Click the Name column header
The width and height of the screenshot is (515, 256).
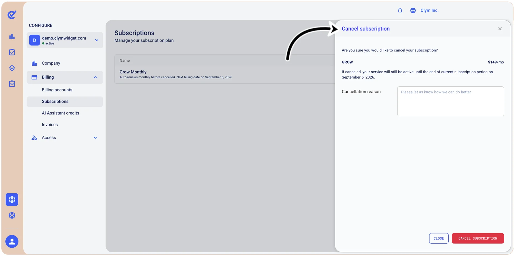pyautogui.click(x=125, y=61)
